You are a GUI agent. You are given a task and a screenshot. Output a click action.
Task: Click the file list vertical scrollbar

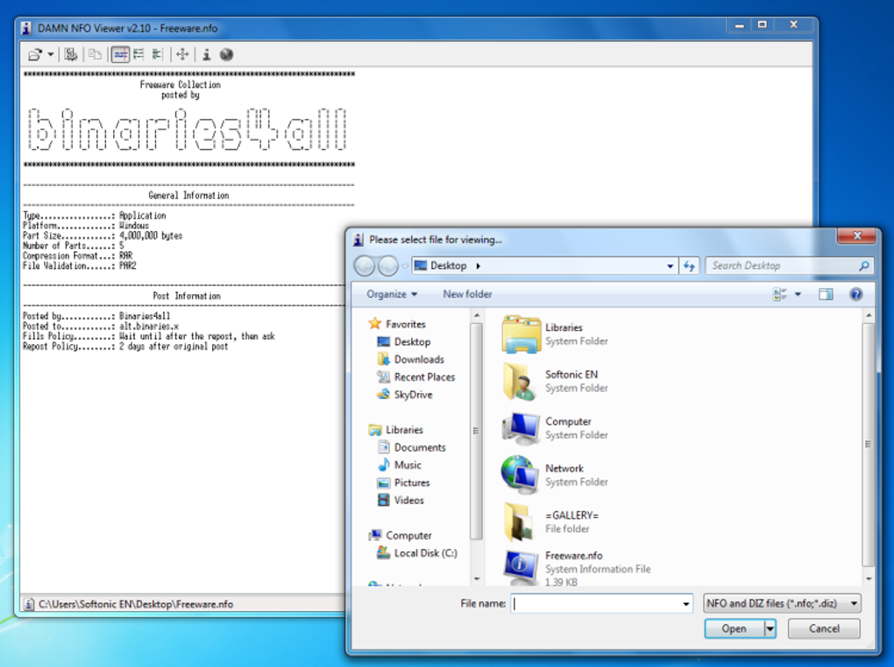[869, 445]
